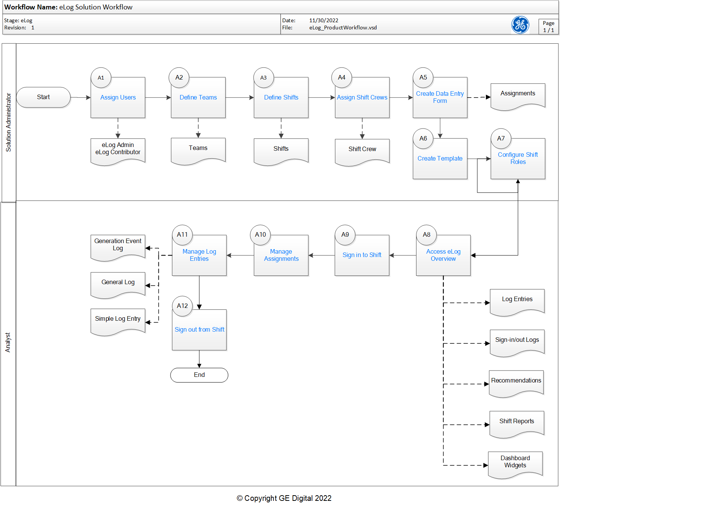Image resolution: width=722 pixels, height=505 pixels.
Task: Select the Dashboard Widgets document shape
Action: pos(515,465)
